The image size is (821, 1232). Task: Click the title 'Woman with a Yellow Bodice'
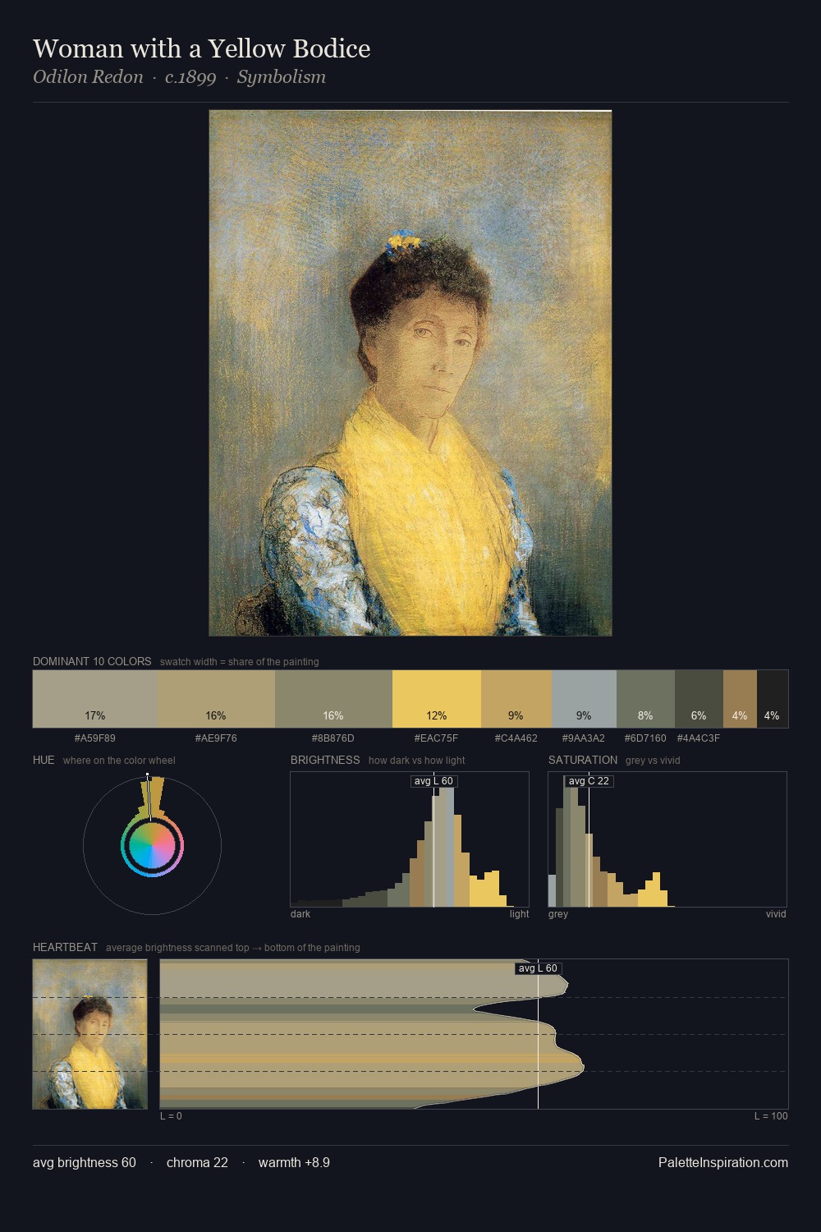tap(202, 48)
